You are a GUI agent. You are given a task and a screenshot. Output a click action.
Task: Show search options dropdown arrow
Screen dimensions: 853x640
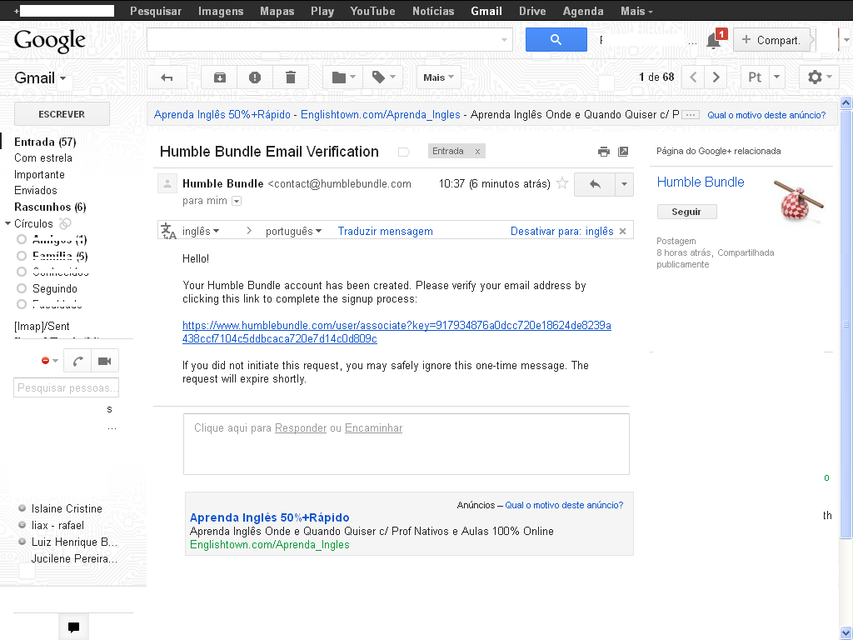(x=504, y=40)
